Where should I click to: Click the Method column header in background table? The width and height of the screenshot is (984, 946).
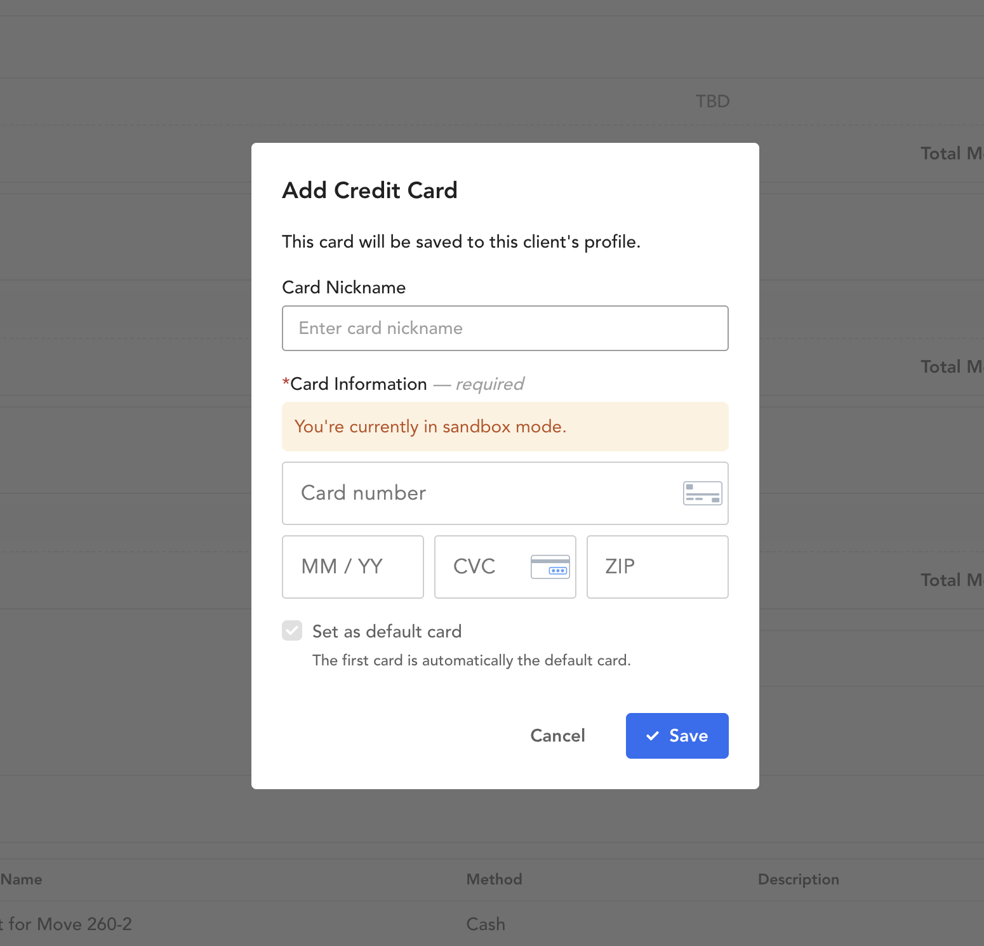click(x=495, y=879)
